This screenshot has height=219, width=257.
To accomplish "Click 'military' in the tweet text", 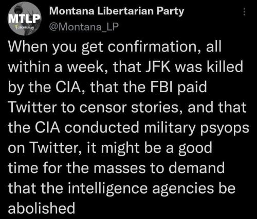I will [170, 128].
